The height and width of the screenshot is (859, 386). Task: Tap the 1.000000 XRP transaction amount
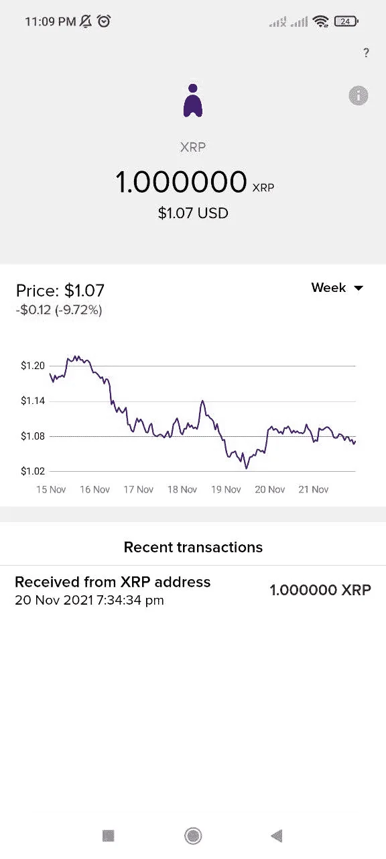coord(320,591)
